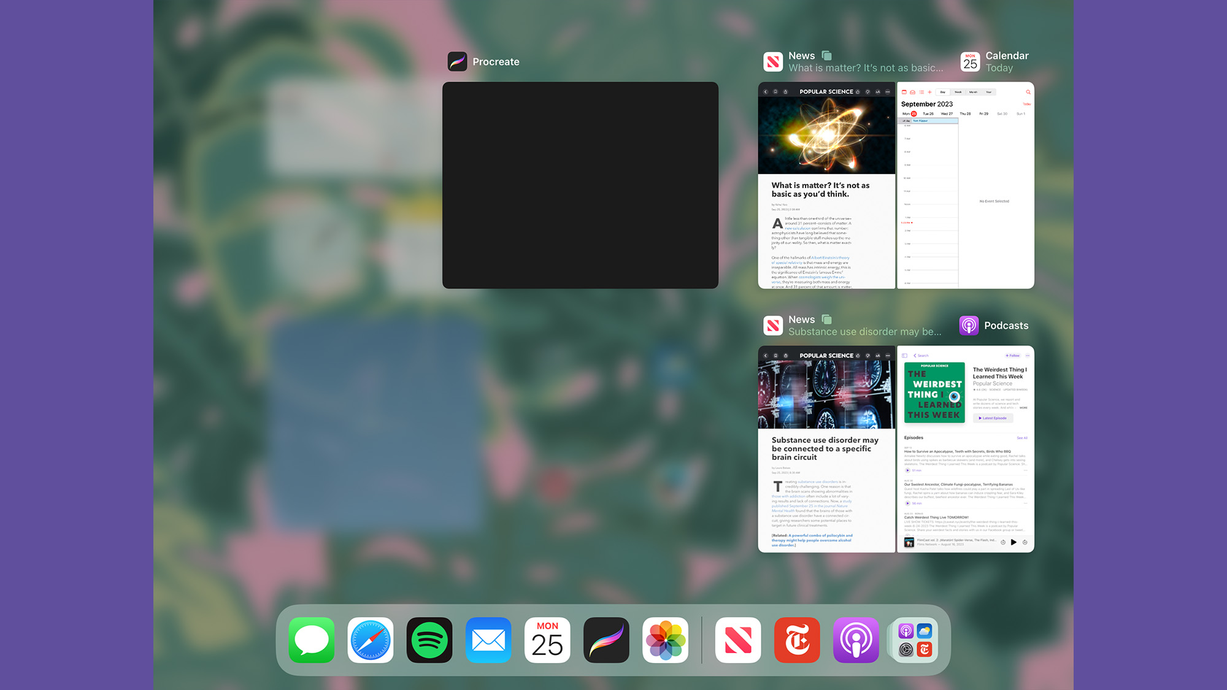Open the Substance use disorder News article
1227x690 pixels.
[826, 449]
